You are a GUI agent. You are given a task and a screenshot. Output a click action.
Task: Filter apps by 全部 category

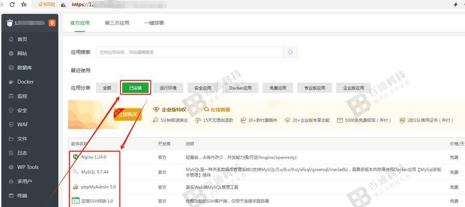pyautogui.click(x=107, y=88)
